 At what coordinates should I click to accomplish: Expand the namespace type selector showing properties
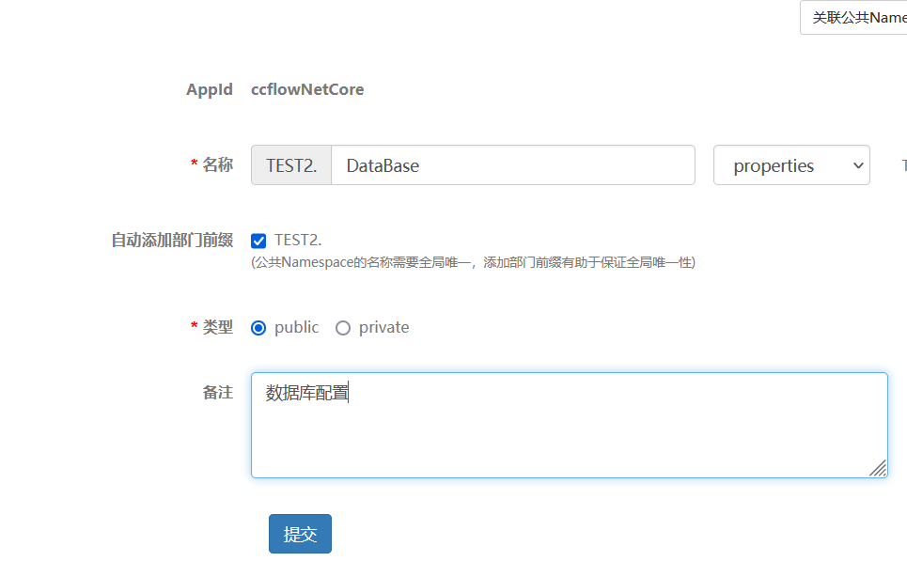790,164
